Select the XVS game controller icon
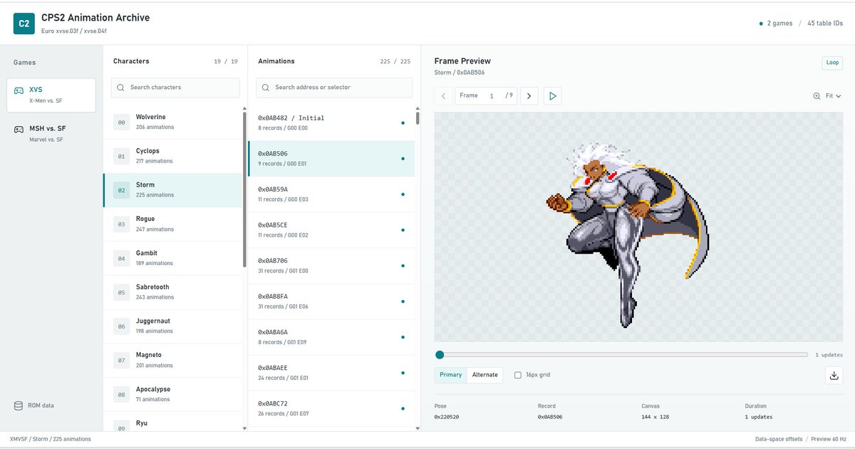The width and height of the screenshot is (855, 449). coord(19,90)
